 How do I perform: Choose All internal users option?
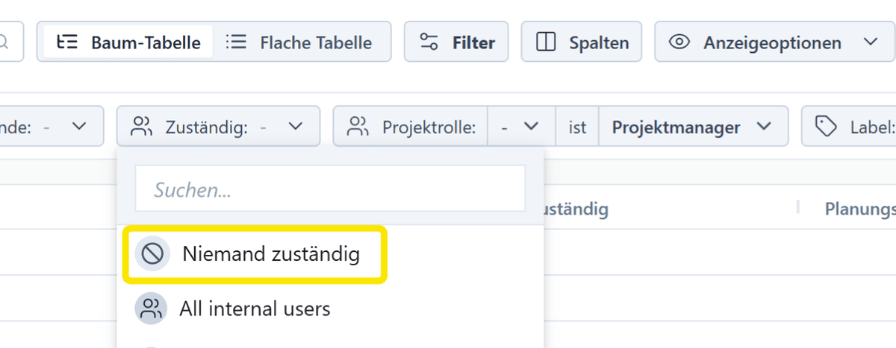255,309
